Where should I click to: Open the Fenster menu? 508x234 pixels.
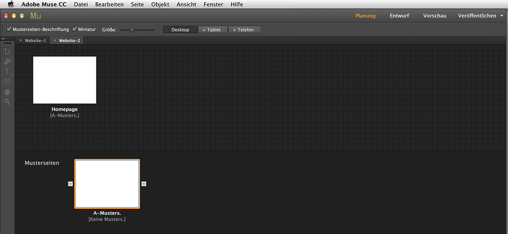tap(213, 4)
